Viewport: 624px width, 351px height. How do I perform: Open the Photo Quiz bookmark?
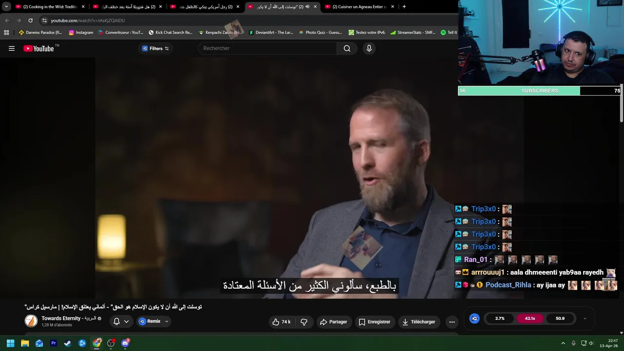(x=320, y=33)
